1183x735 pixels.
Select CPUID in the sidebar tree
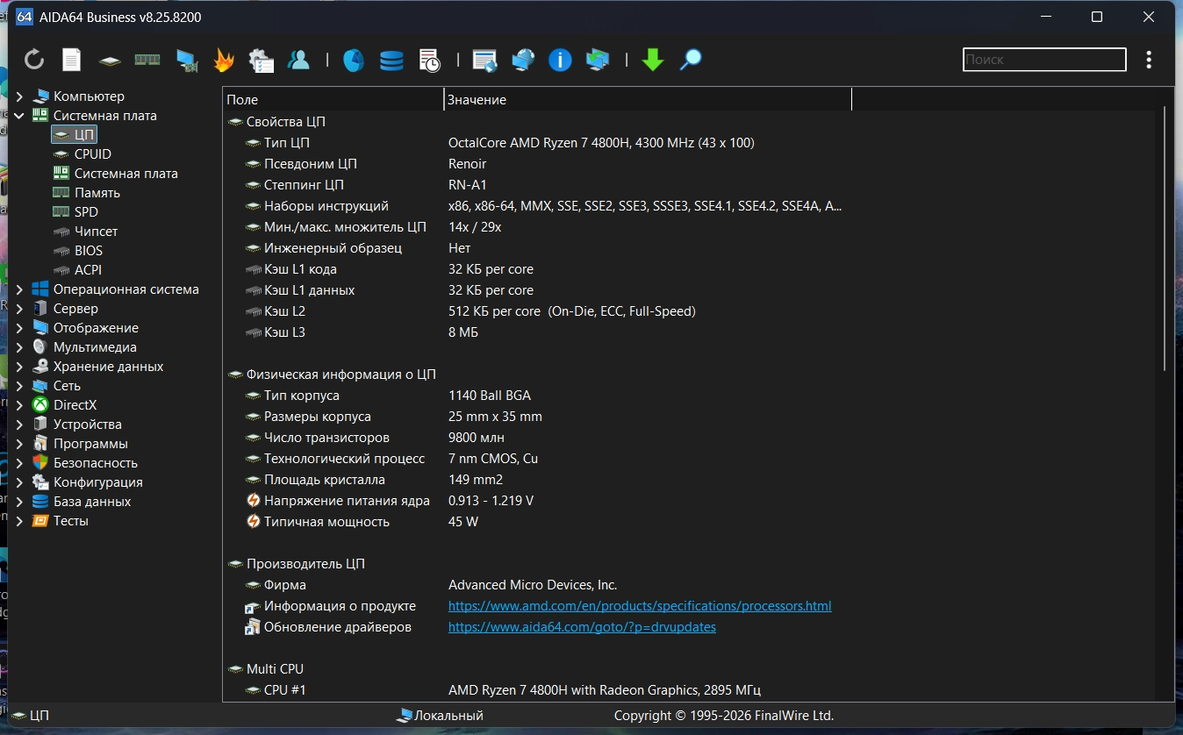click(92, 154)
